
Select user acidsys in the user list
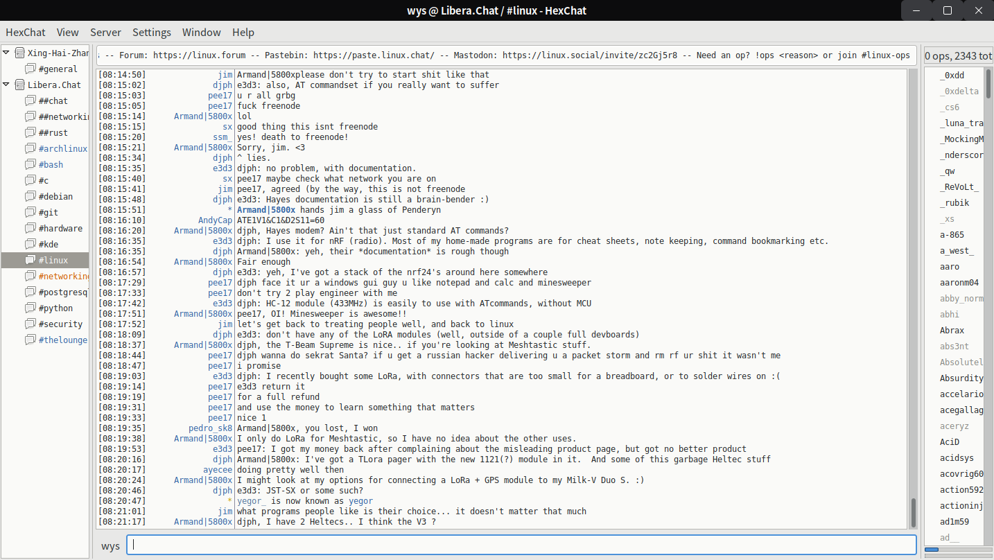[957, 457]
